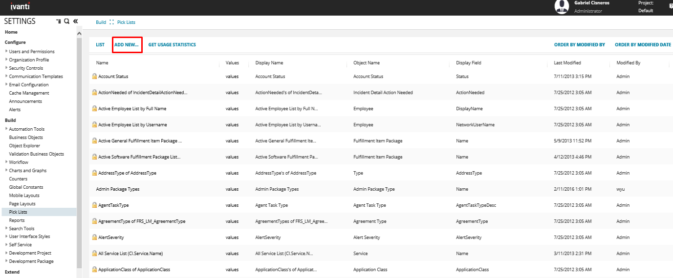The width and height of the screenshot is (673, 278).
Task: Click the sidebar scrollbar up arrow
Action: tap(79, 33)
